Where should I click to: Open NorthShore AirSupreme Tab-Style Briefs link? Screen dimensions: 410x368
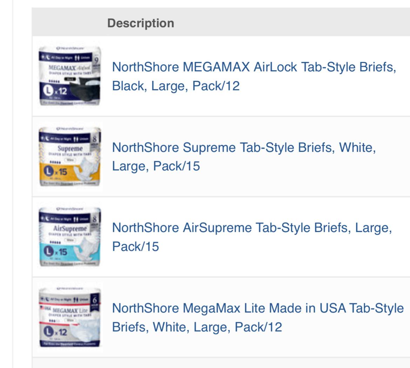pyautogui.click(x=252, y=237)
